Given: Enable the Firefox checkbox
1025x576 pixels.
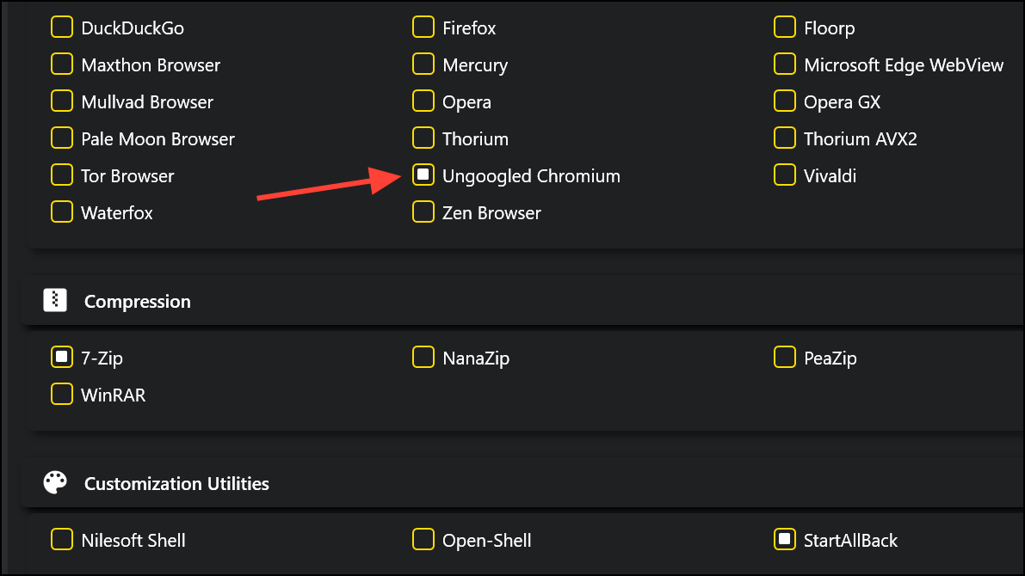Looking at the screenshot, I should [x=423, y=28].
